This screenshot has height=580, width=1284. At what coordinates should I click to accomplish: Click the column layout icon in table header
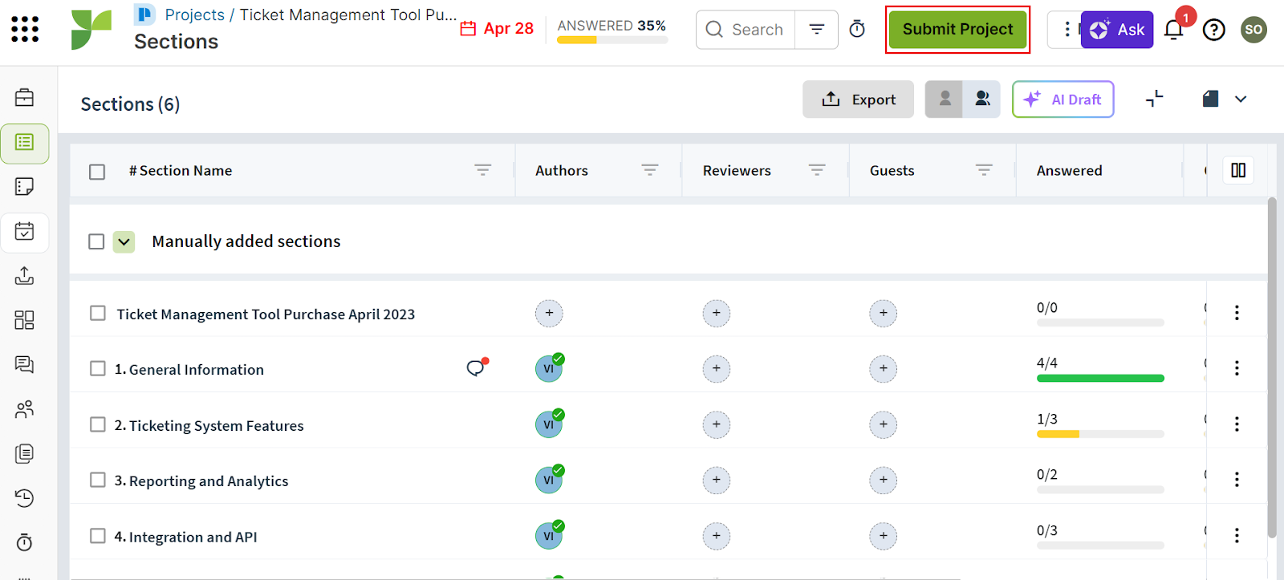[1237, 170]
